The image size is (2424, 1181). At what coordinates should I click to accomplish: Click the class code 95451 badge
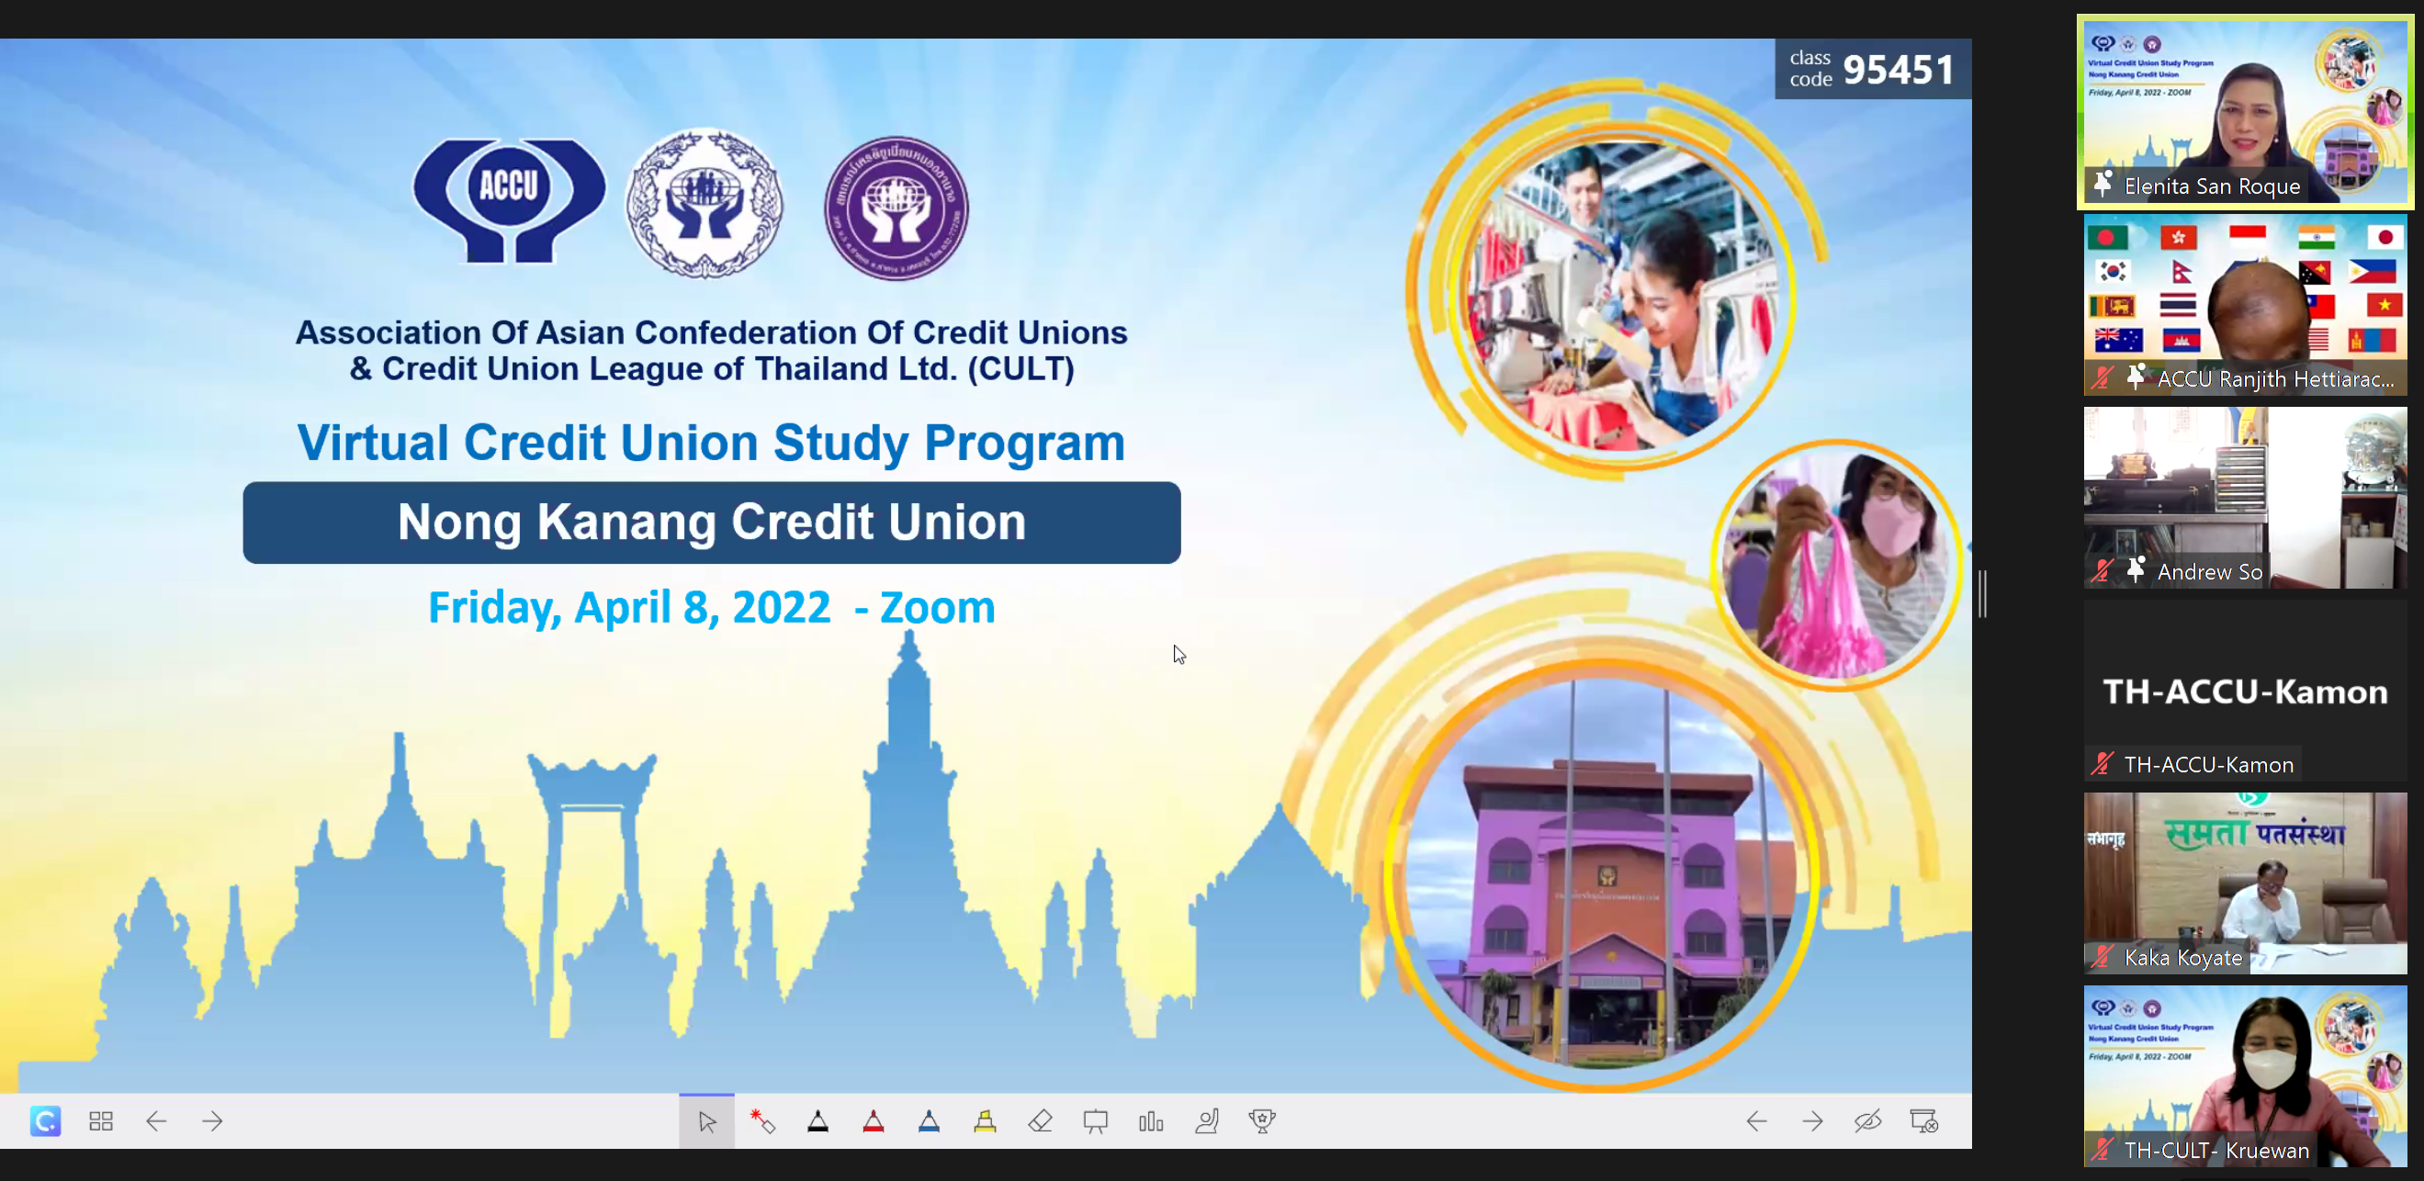click(1873, 69)
